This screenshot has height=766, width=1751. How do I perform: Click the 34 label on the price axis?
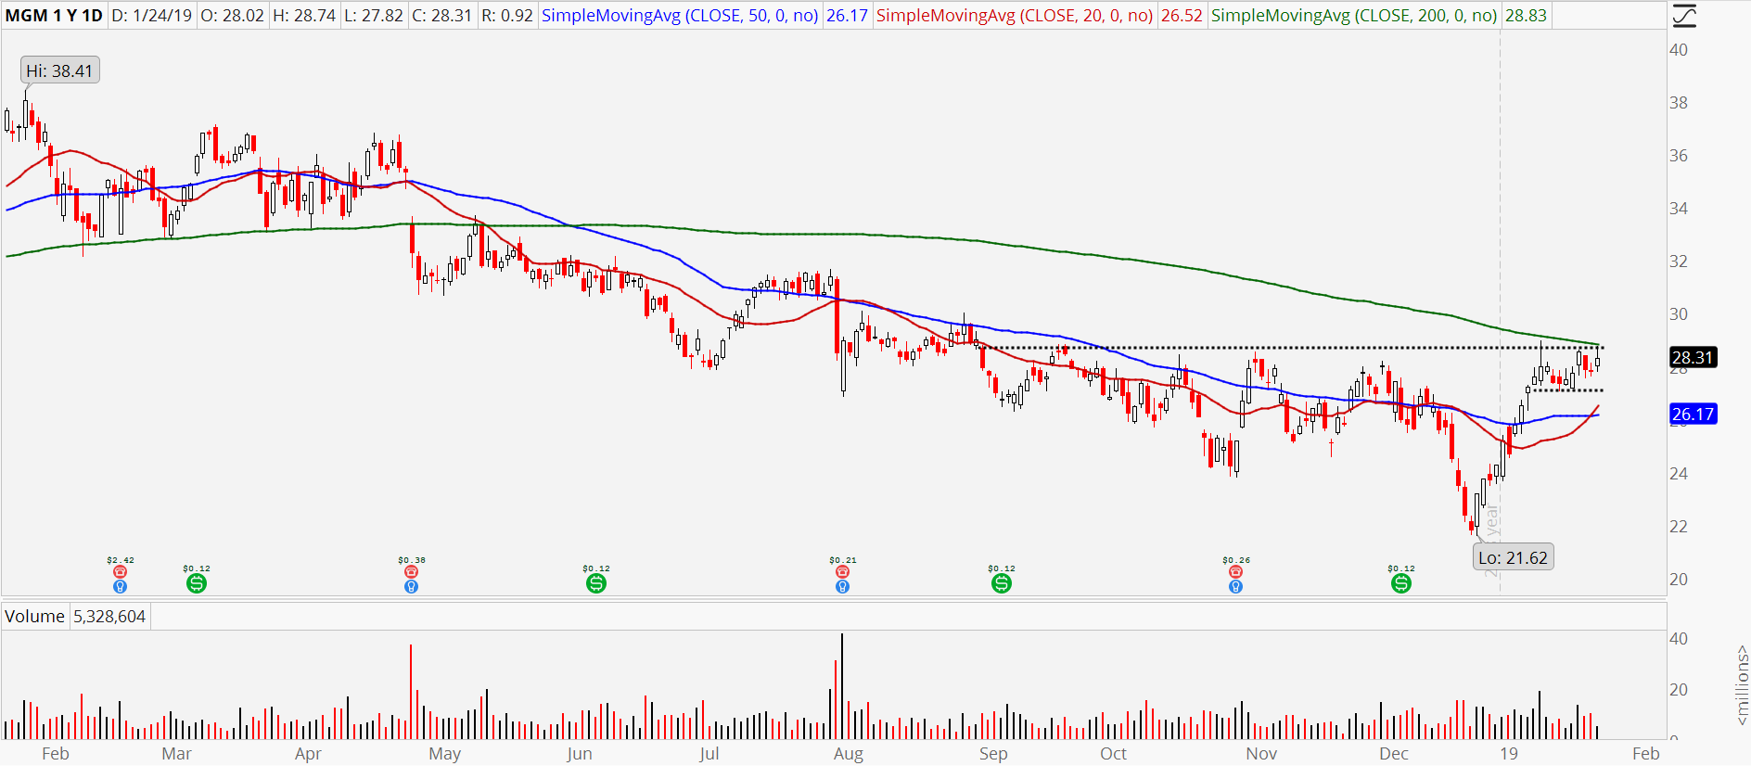1679,209
